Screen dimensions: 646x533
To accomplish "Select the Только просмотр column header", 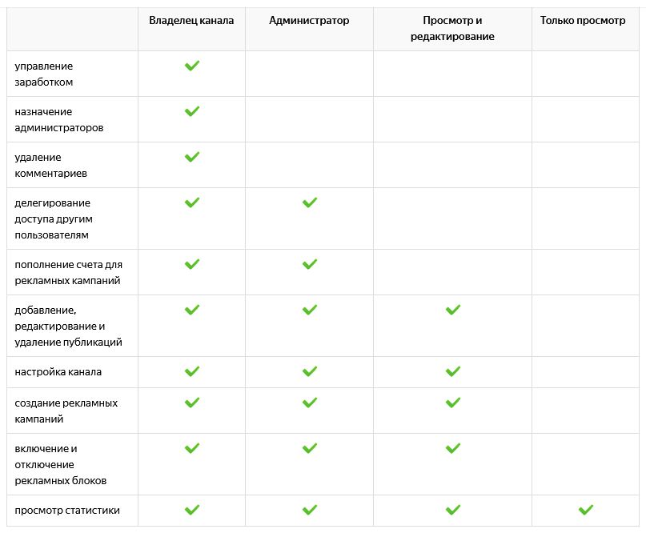I will click(x=583, y=21).
